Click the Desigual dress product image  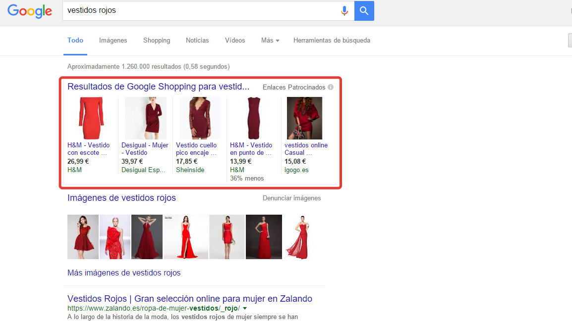click(x=146, y=118)
